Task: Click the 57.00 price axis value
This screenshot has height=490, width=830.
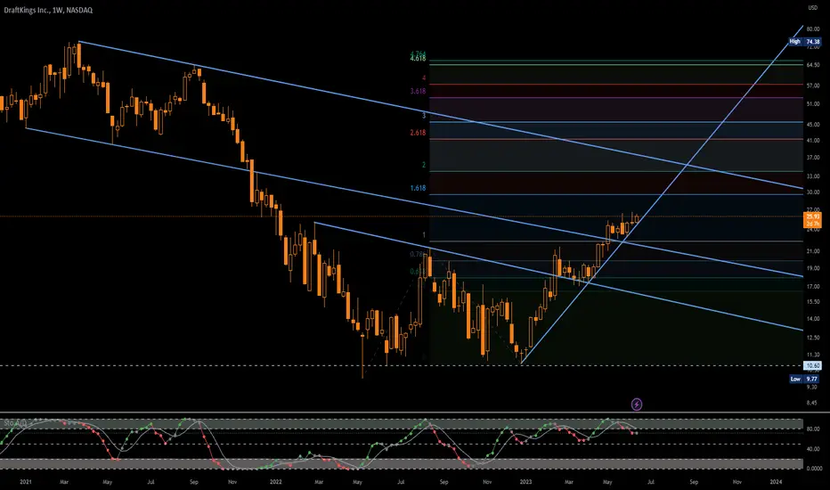Action: (x=812, y=86)
